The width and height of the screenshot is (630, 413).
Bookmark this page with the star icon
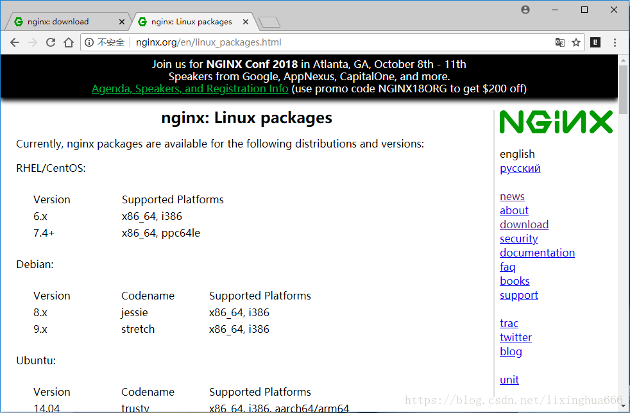(x=576, y=42)
